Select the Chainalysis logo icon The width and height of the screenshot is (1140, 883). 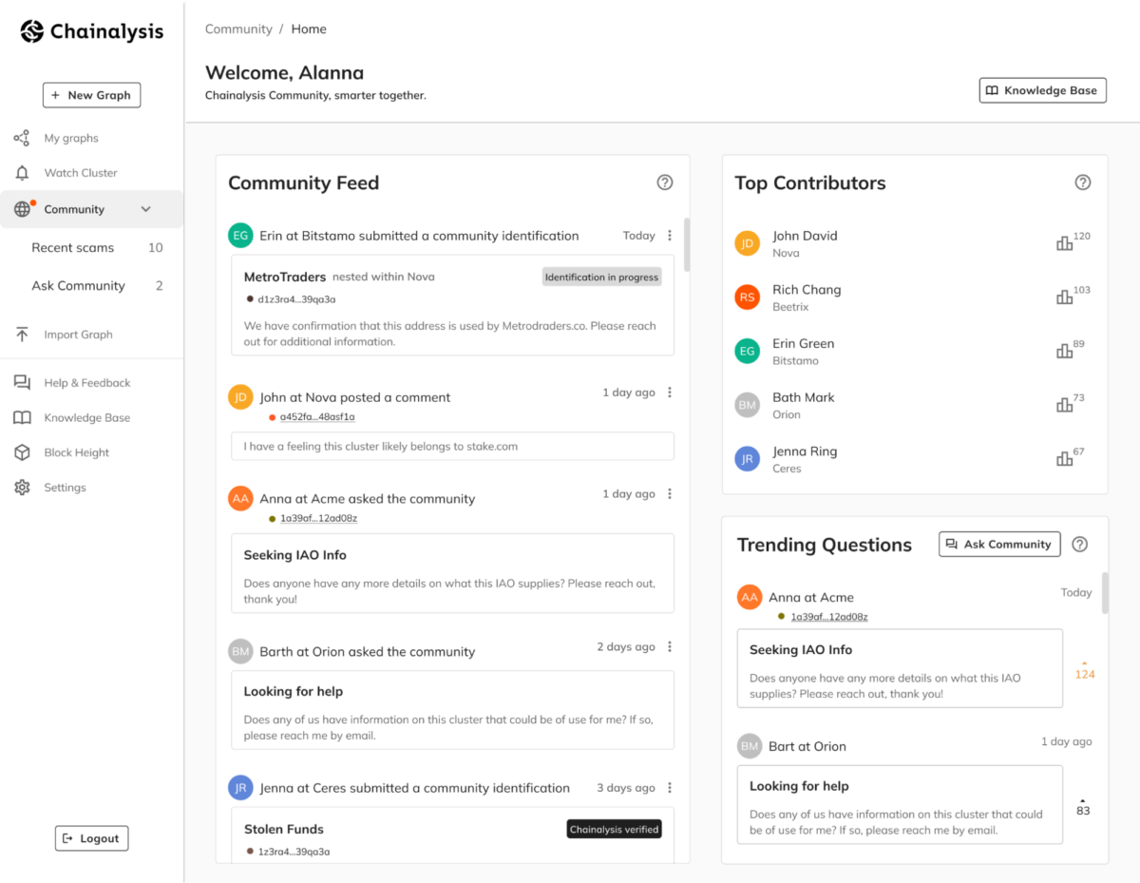32,30
